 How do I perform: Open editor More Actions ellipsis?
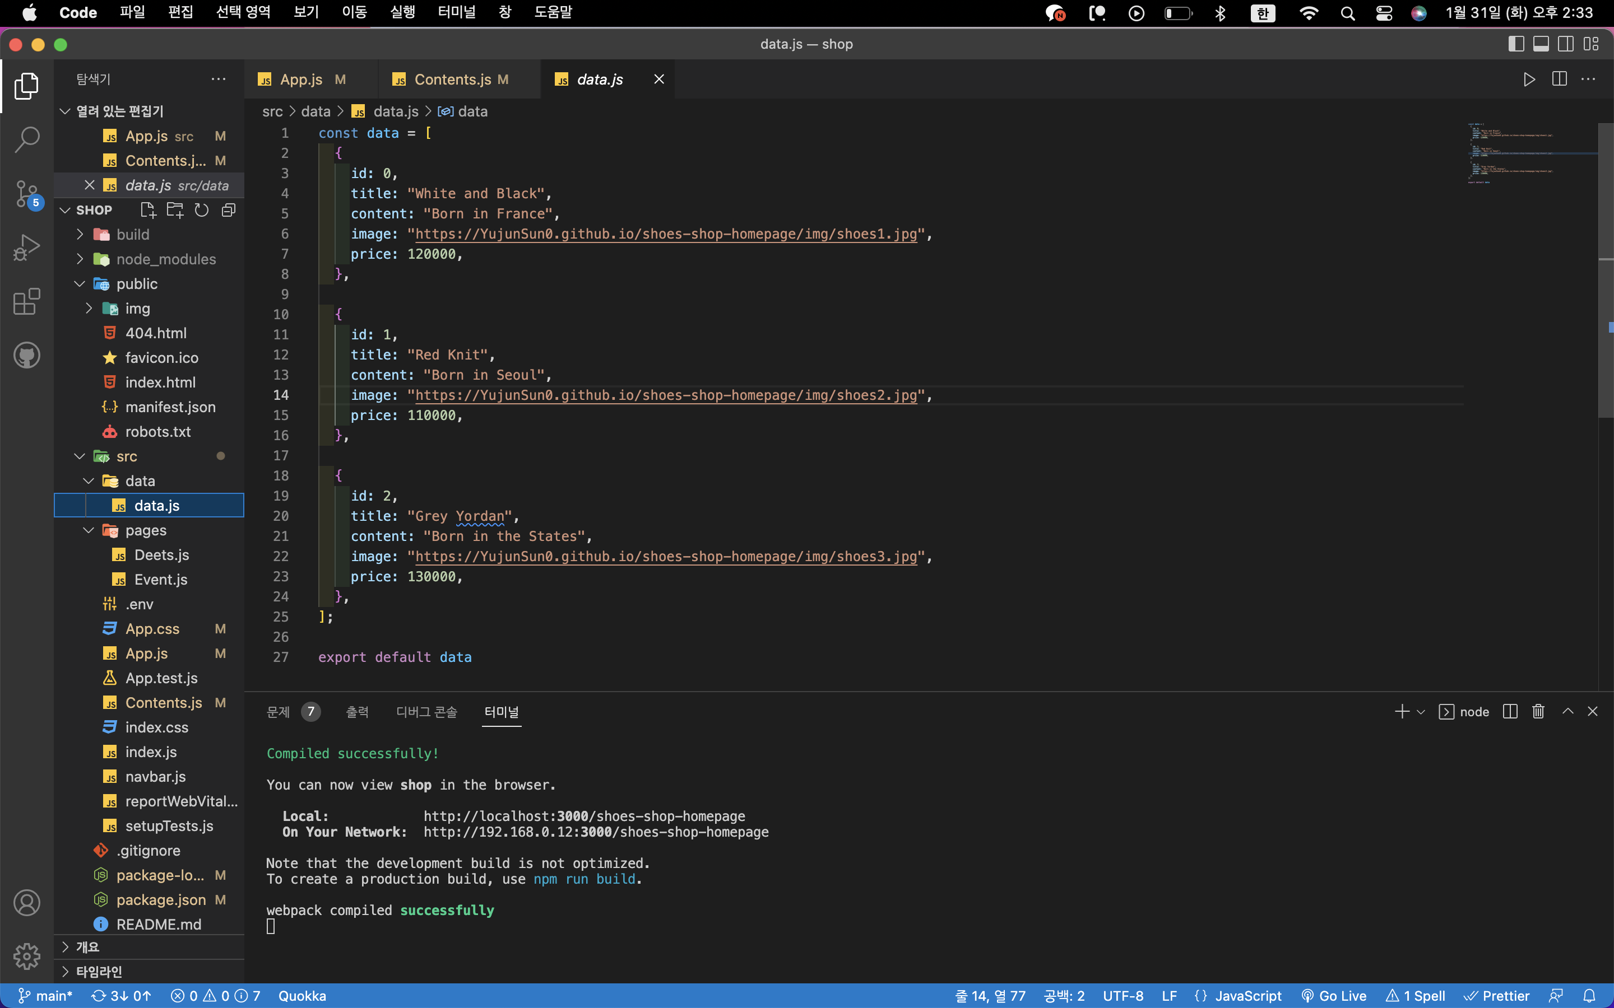[x=1589, y=80]
